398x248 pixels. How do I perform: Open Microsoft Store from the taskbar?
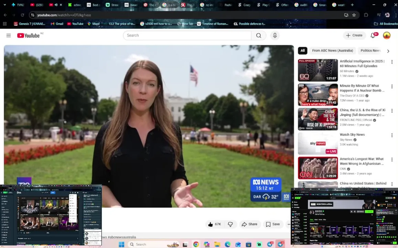248,244
